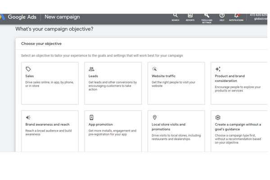
Task: Select Create a campaign without a goal's guidance
Action: point(239,131)
